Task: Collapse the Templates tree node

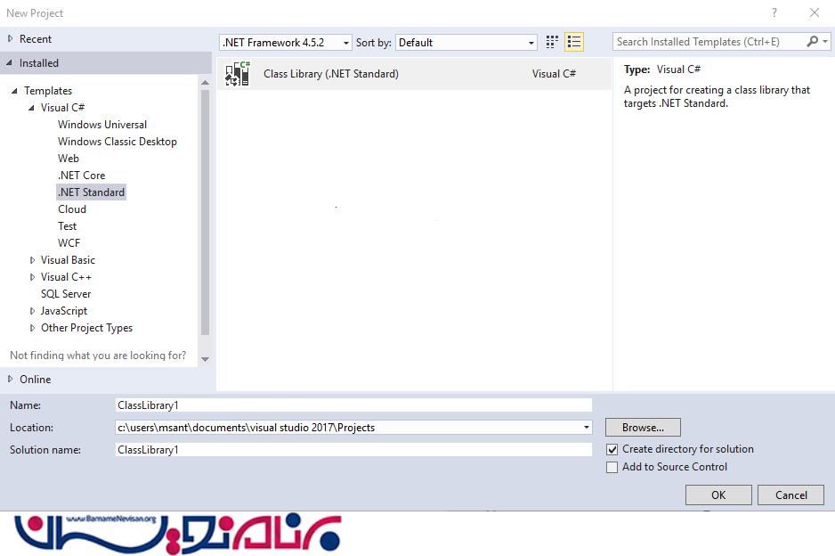Action: click(x=14, y=91)
